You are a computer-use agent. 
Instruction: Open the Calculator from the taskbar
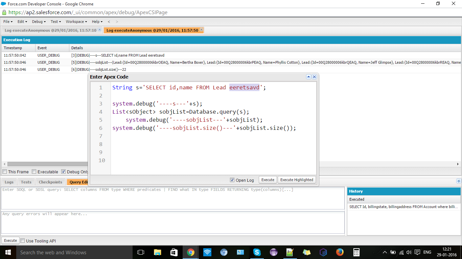pos(356,252)
